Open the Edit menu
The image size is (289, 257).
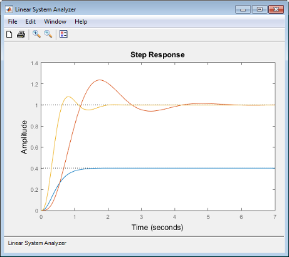click(31, 21)
